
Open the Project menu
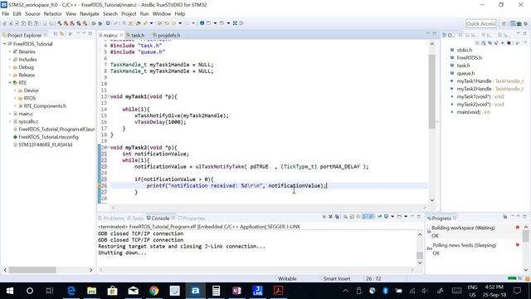click(129, 14)
